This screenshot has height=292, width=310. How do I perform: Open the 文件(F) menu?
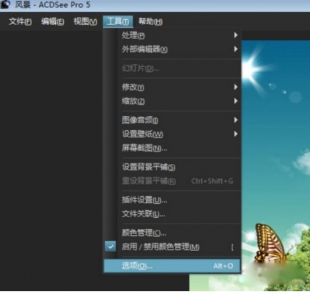coord(20,22)
